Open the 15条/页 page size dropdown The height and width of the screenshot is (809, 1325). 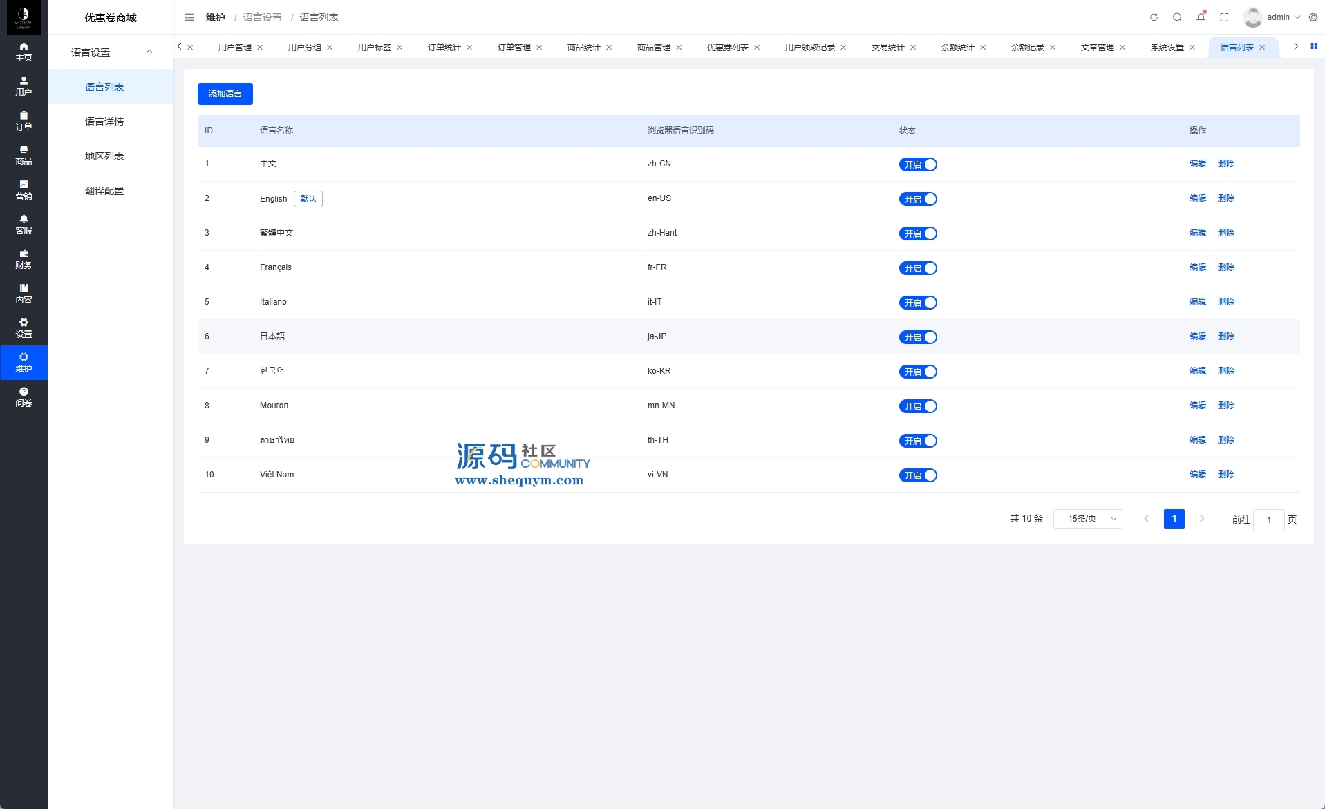point(1087,519)
